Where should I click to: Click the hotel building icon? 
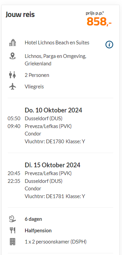(x=13, y=43)
